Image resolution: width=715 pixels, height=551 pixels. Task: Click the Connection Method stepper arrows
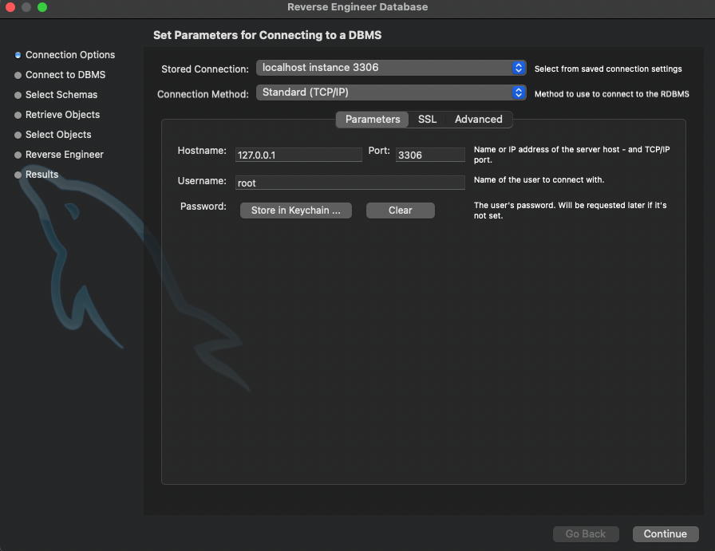click(519, 93)
